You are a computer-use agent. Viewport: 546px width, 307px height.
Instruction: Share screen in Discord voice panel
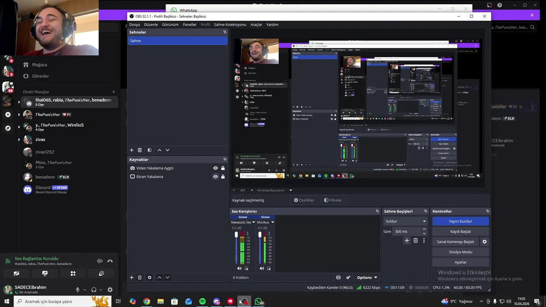coord(45,273)
